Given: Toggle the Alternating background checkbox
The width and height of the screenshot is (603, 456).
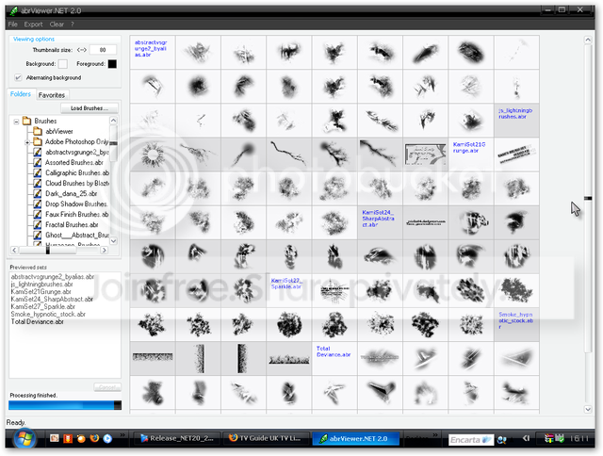Looking at the screenshot, I should pos(18,77).
